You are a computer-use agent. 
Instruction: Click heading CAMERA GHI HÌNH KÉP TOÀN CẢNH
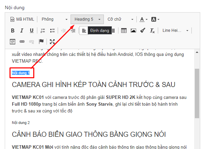click(x=93, y=85)
